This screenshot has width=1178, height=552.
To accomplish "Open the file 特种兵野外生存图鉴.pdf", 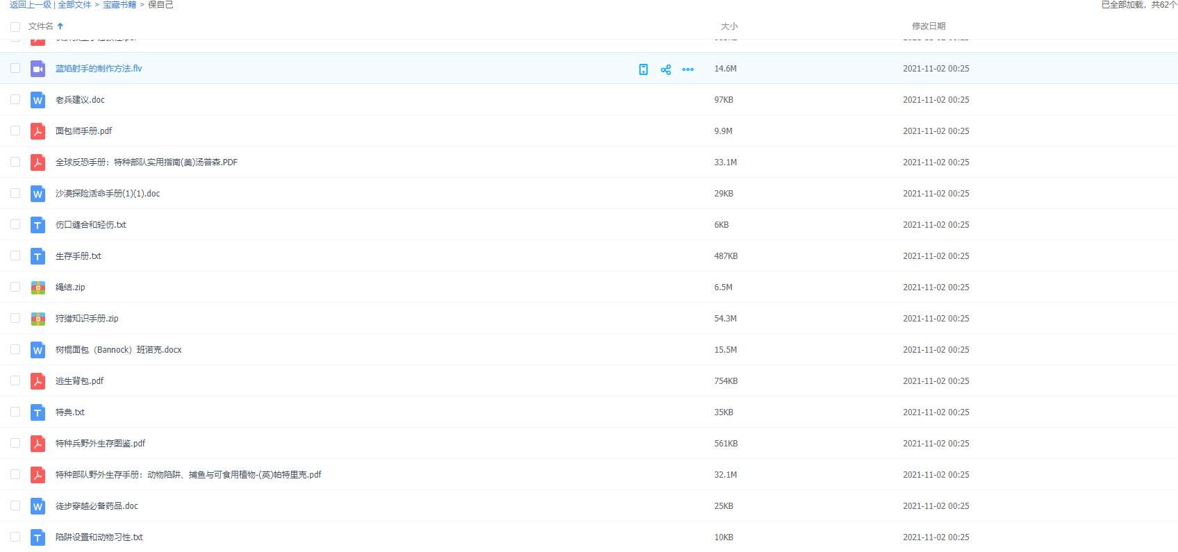I will click(x=101, y=444).
